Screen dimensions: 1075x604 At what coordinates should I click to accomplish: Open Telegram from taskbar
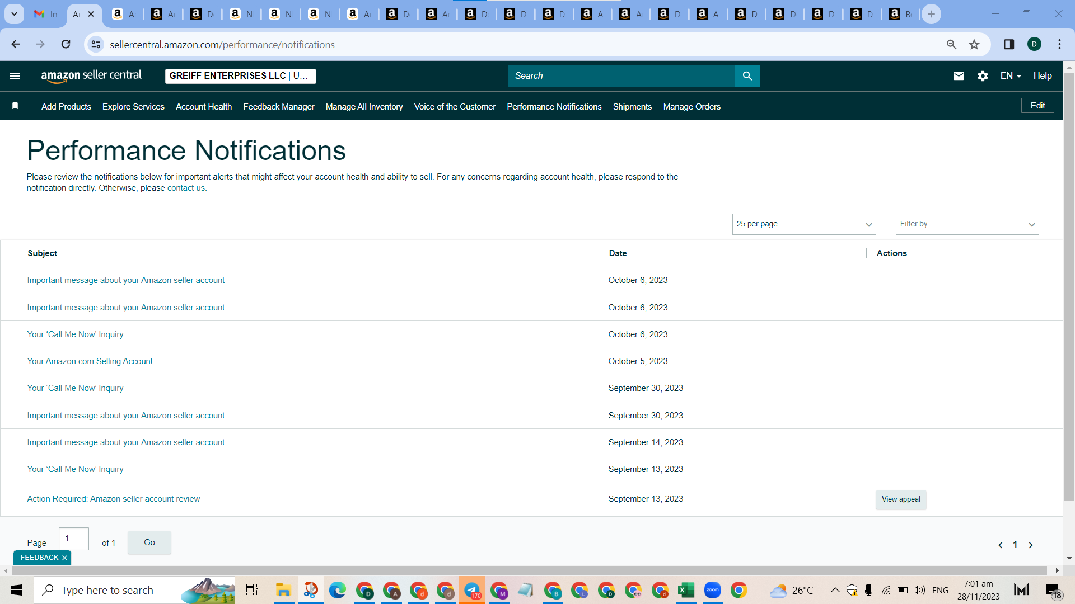472,590
